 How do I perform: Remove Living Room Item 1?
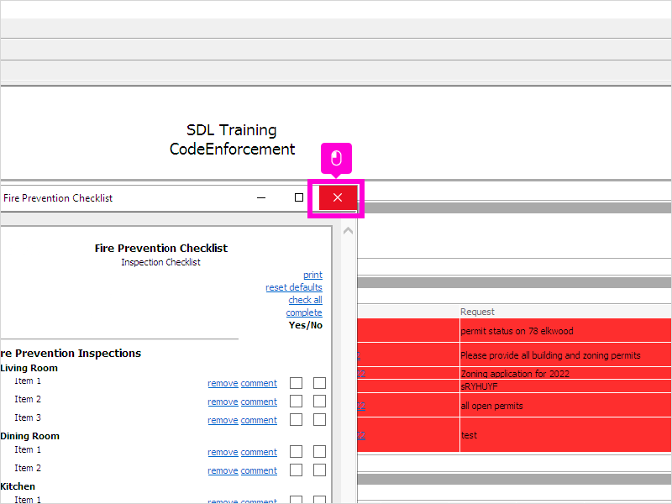click(x=223, y=383)
